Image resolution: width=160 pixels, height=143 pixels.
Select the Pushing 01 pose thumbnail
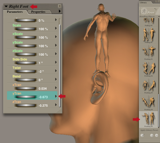coord(149,52)
